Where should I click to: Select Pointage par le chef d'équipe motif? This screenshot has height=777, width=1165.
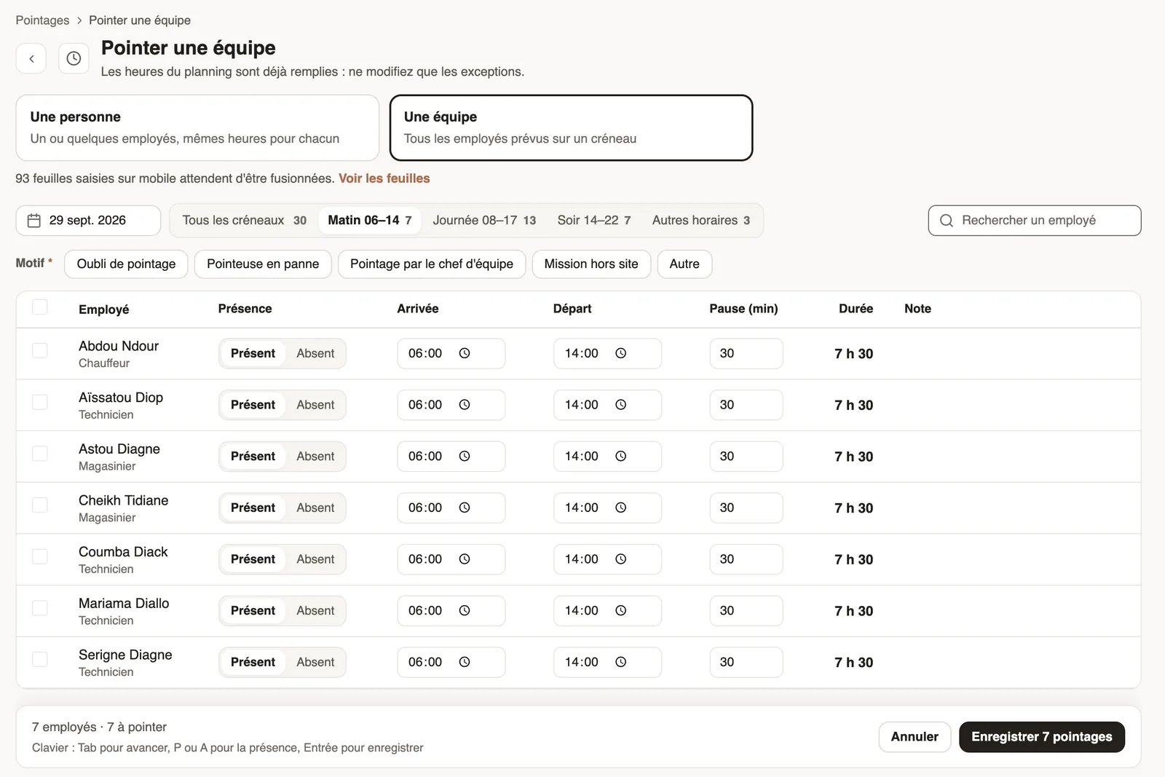point(432,264)
